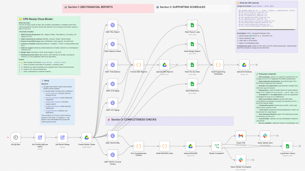Open the 'Format QBO Reports' code node
Screen dimensions: 305x171
[139, 65]
